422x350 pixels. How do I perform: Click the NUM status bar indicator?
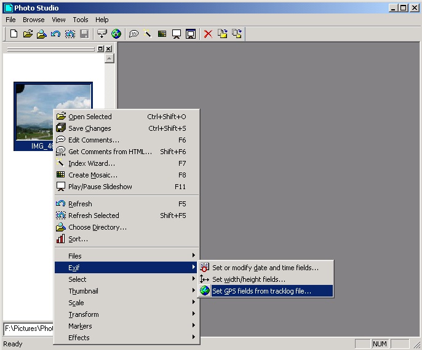click(x=380, y=344)
